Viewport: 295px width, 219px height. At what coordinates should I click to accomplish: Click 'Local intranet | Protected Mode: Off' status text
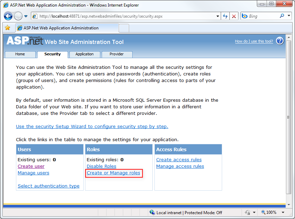click(x=189, y=213)
